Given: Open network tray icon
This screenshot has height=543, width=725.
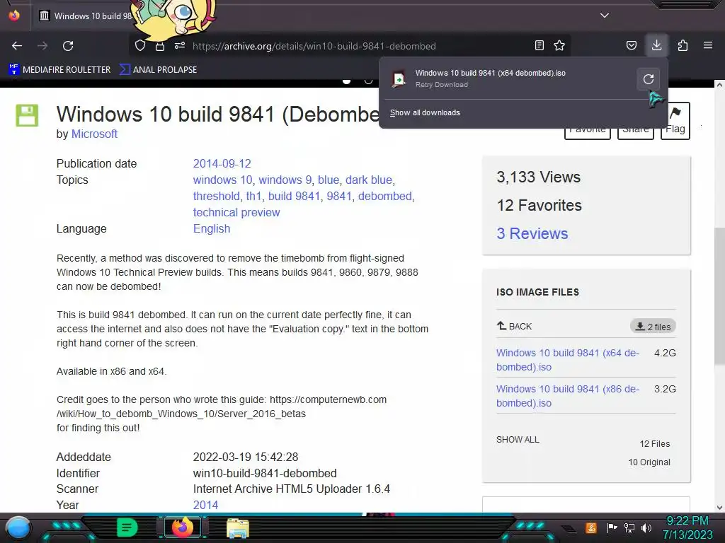Looking at the screenshot, I should coord(629,527).
